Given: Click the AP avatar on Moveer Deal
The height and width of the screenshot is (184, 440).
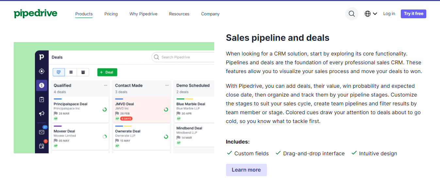Looking at the screenshot, I should tap(56, 146).
